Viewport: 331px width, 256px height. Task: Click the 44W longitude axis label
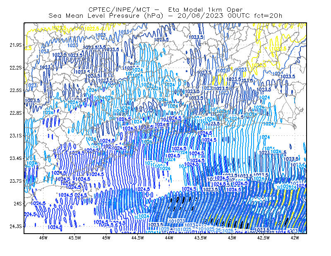pos(169,238)
